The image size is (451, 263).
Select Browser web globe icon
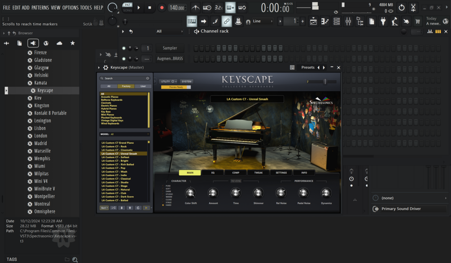pos(46,43)
